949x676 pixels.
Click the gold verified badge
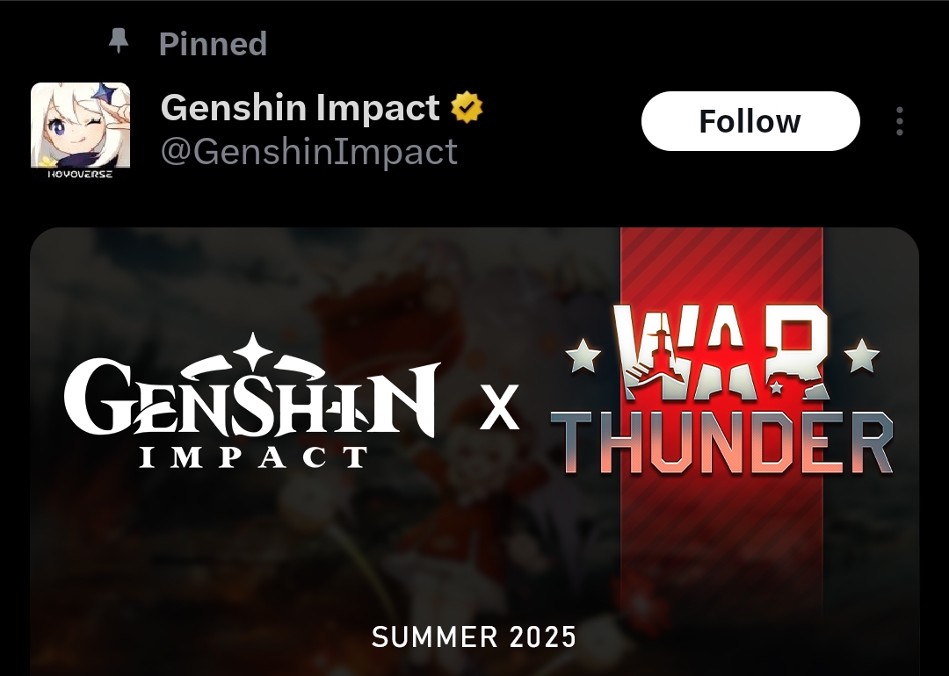[467, 107]
